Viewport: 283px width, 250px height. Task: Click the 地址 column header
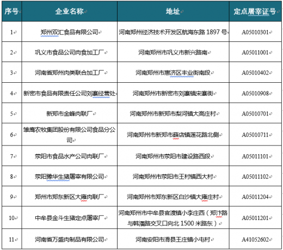pyautogui.click(x=173, y=11)
